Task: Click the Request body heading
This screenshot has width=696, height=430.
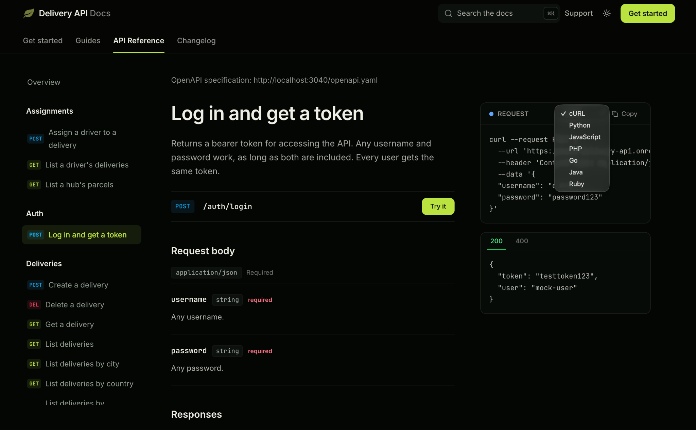Action: (x=203, y=251)
